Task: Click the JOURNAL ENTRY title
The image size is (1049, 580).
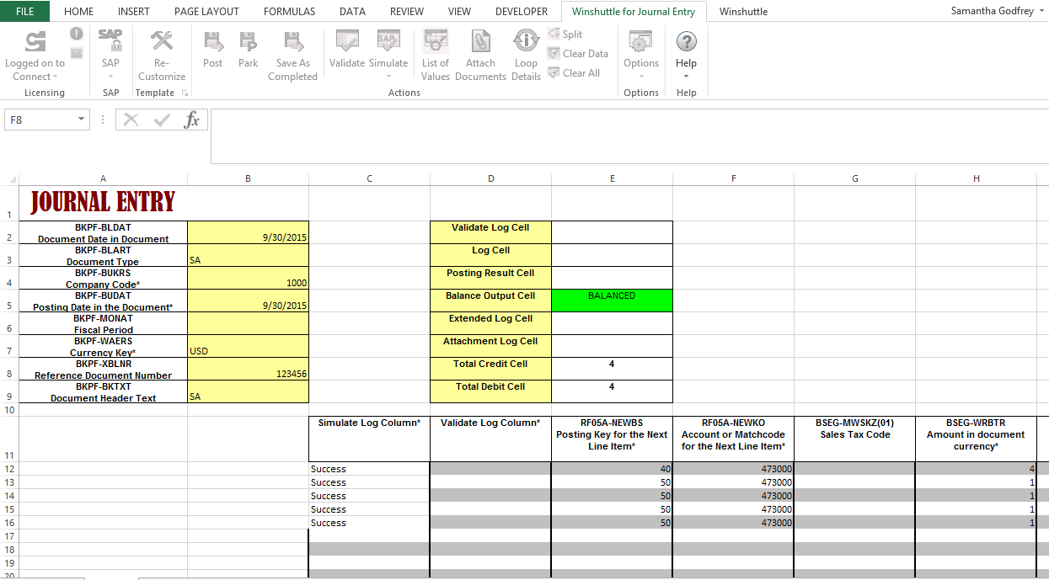Action: [x=103, y=202]
